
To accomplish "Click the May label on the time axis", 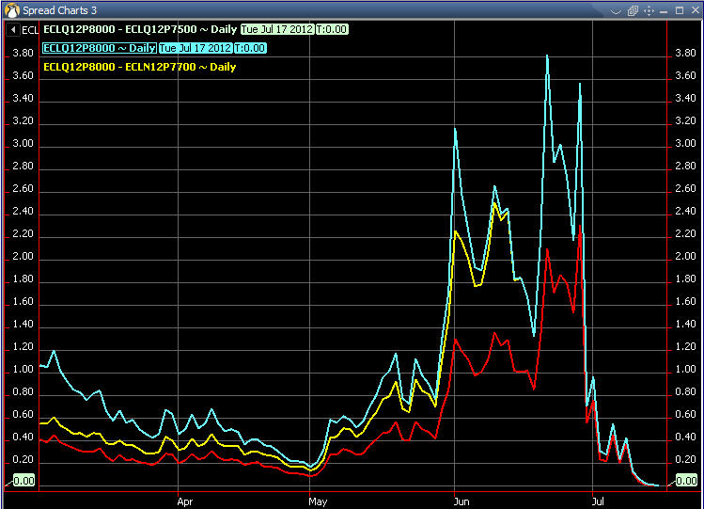I will pyautogui.click(x=318, y=501).
